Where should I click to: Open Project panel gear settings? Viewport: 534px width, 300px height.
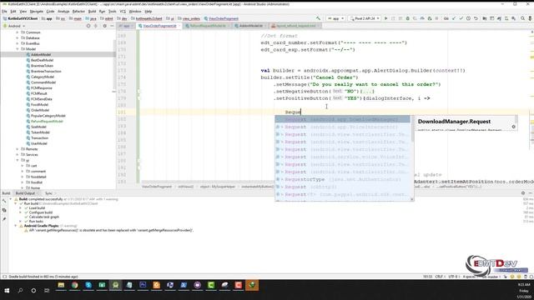point(104,26)
